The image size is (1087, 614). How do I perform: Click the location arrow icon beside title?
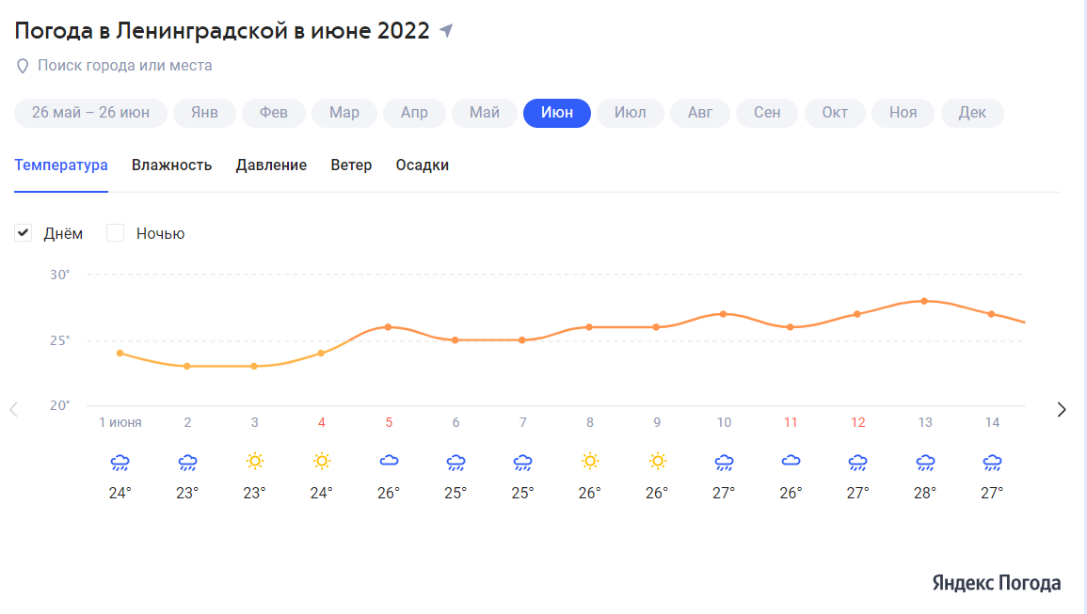(446, 30)
